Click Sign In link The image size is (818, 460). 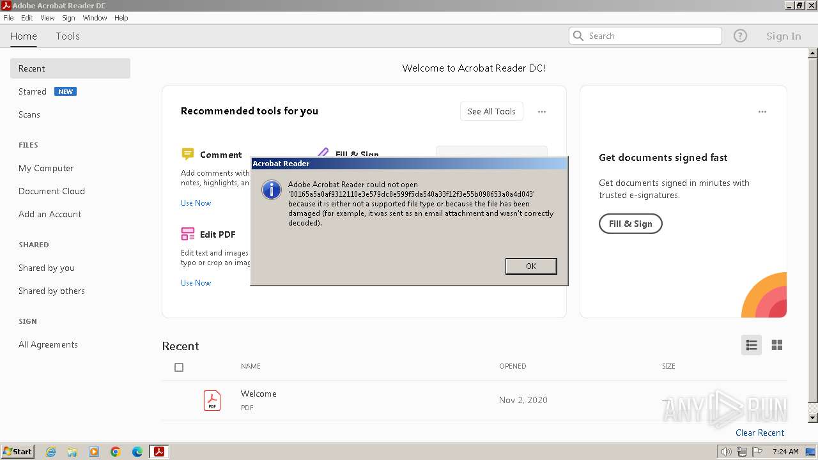783,36
